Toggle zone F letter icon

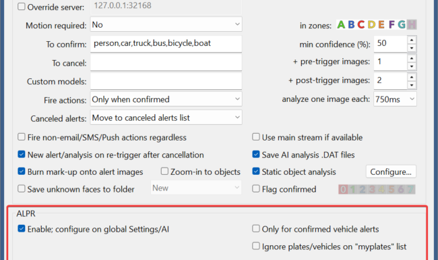[392, 24]
